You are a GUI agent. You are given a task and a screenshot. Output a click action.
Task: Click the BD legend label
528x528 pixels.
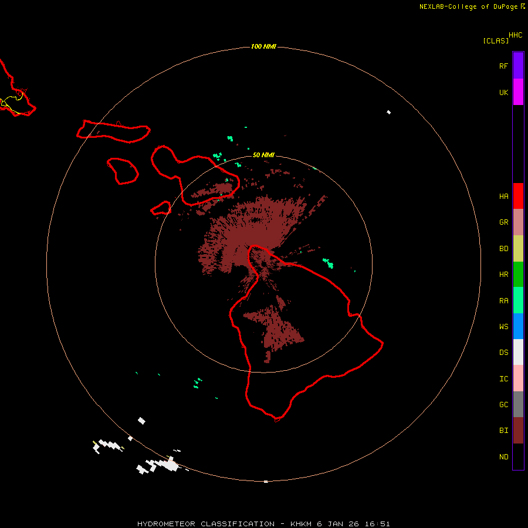tap(504, 249)
